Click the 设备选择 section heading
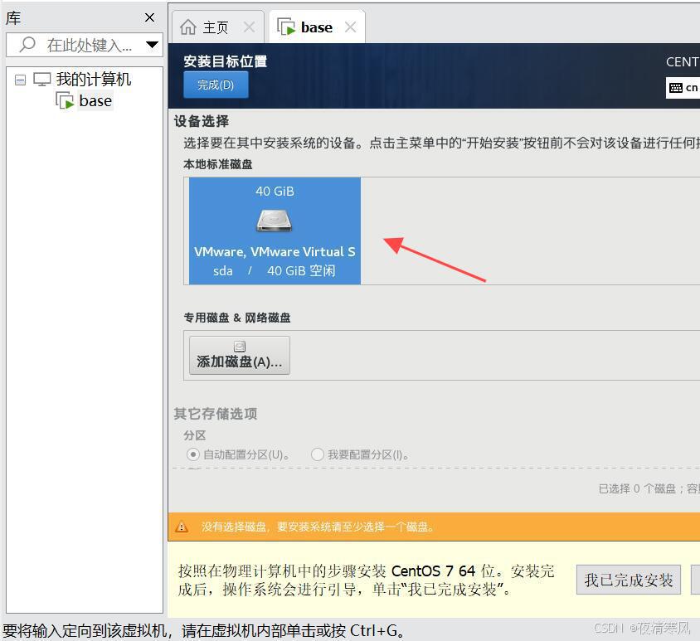 [202, 121]
